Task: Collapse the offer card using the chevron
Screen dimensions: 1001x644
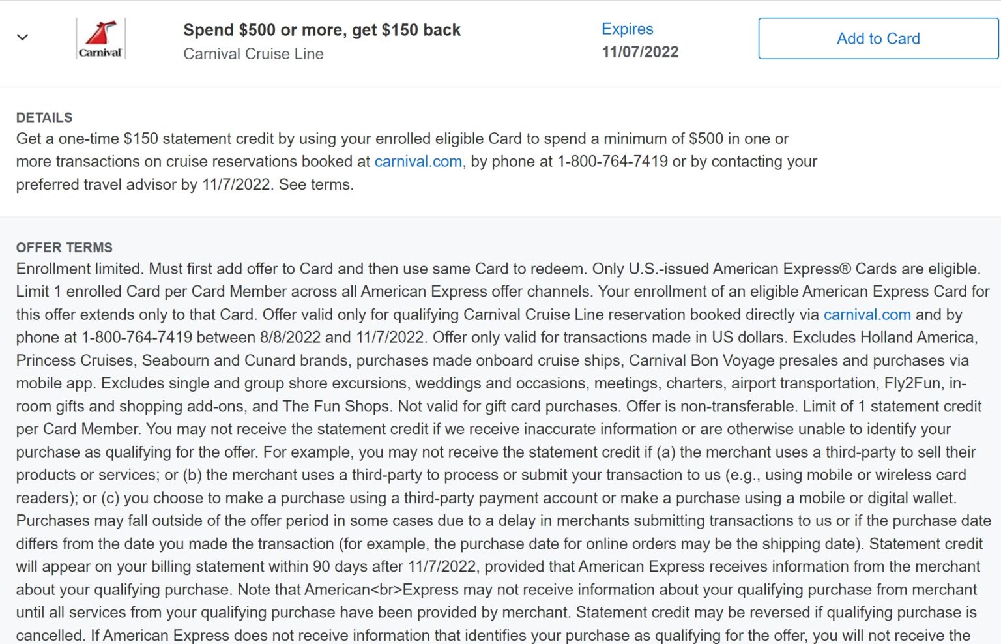Action: tap(22, 37)
